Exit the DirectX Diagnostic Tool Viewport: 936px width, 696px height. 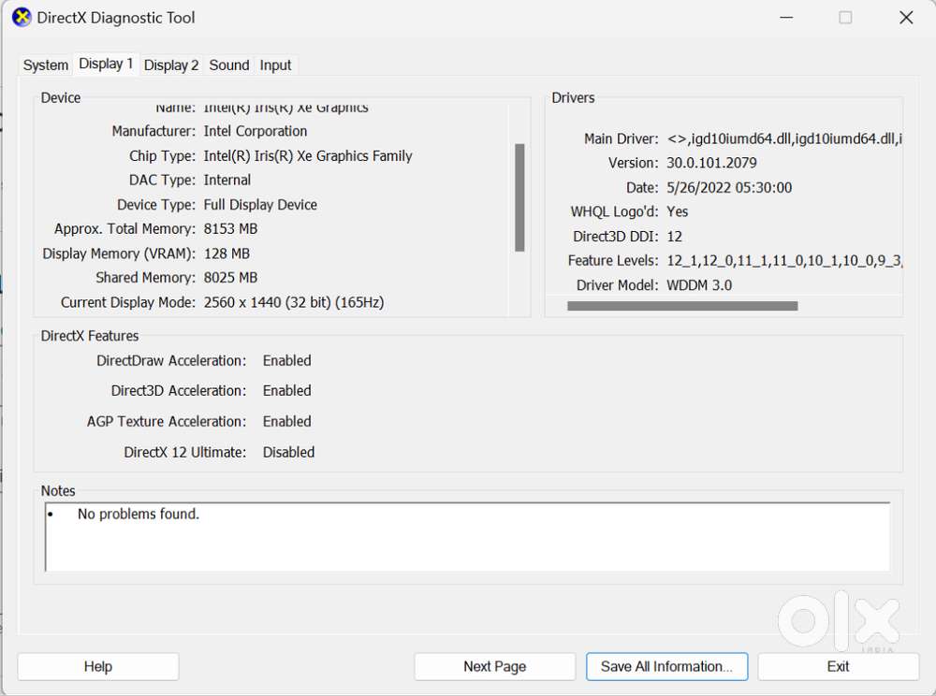(x=838, y=666)
